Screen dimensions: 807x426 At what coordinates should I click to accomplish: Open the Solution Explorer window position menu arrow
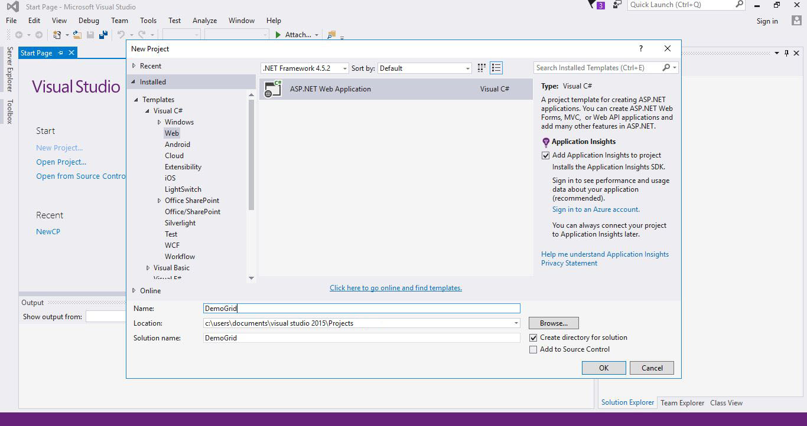pyautogui.click(x=777, y=53)
